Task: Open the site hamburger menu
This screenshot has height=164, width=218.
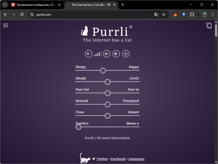Action: tap(6, 25)
